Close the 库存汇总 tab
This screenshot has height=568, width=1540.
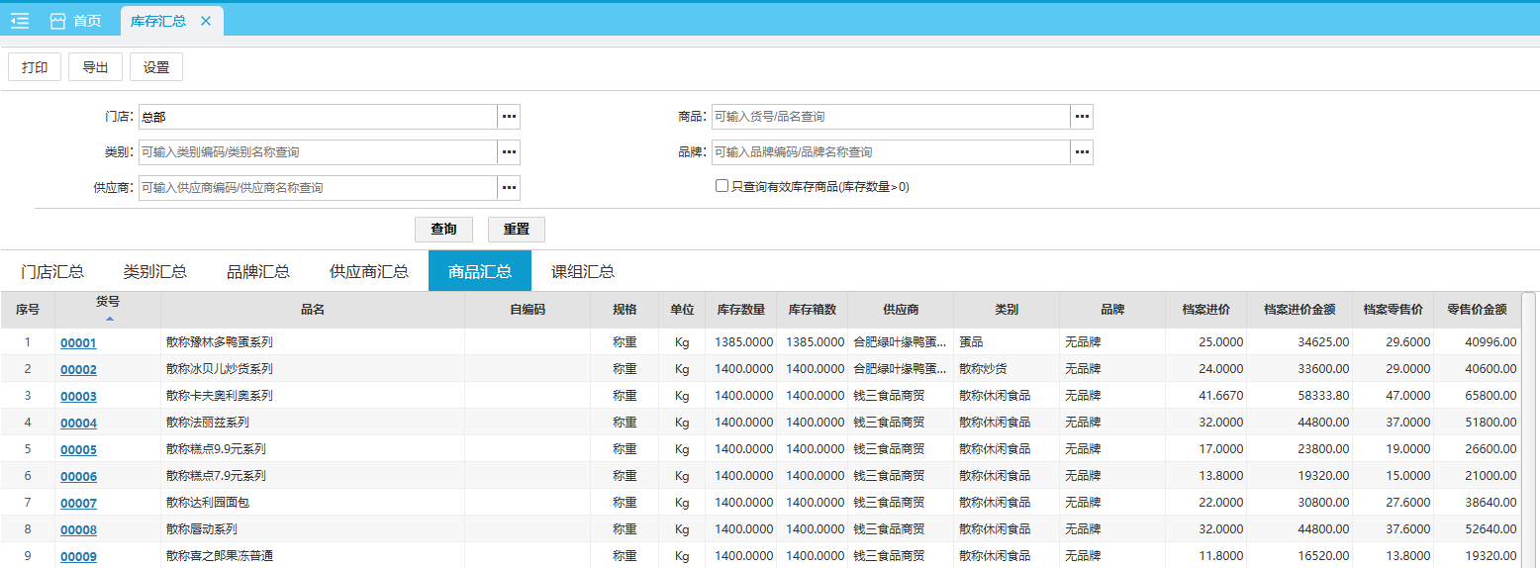click(206, 21)
